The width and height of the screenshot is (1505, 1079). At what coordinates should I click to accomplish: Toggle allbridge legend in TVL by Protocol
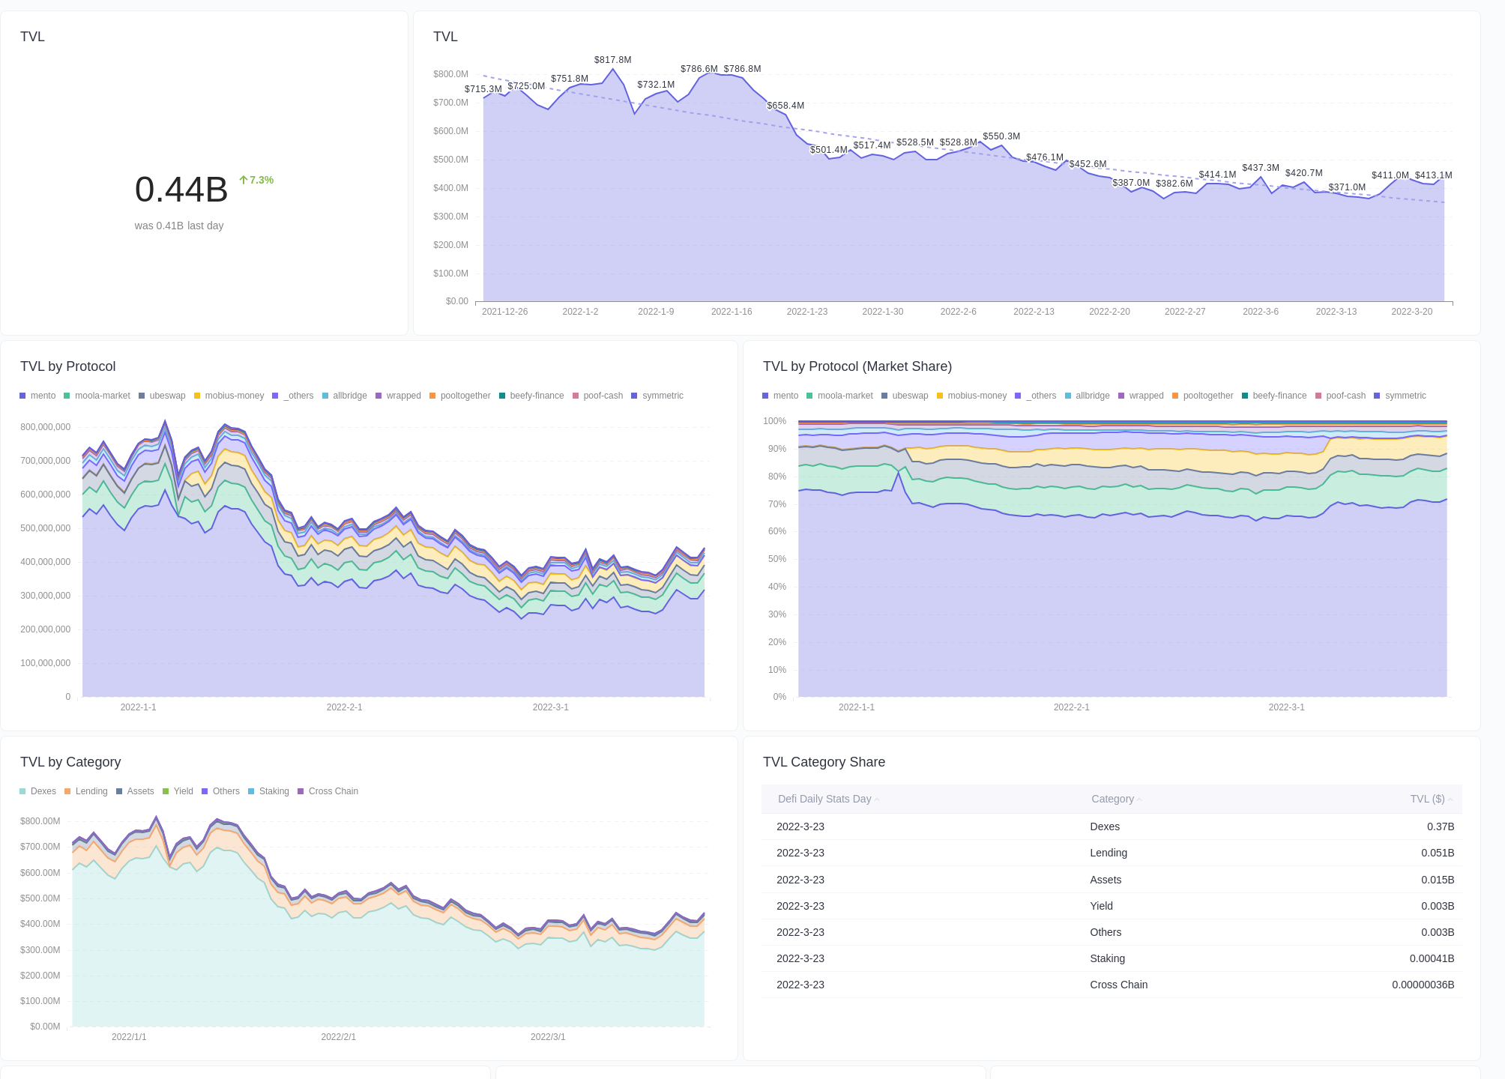(344, 396)
